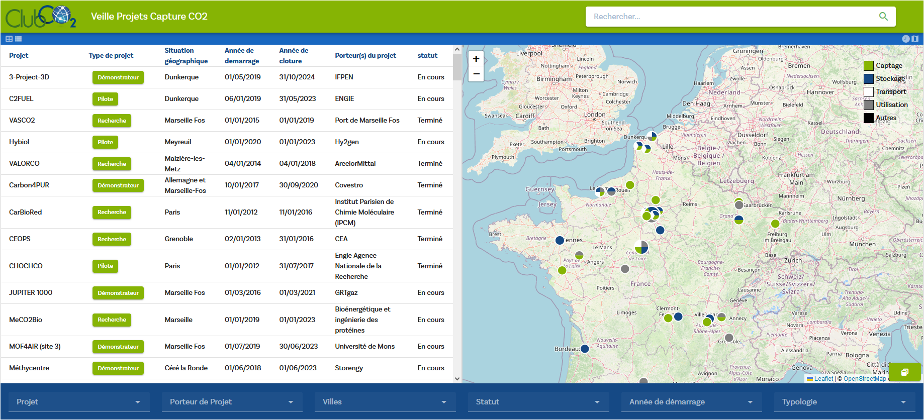This screenshot has width=924, height=420.
Task: Select the Bordeaux blue map marker
Action: click(585, 349)
